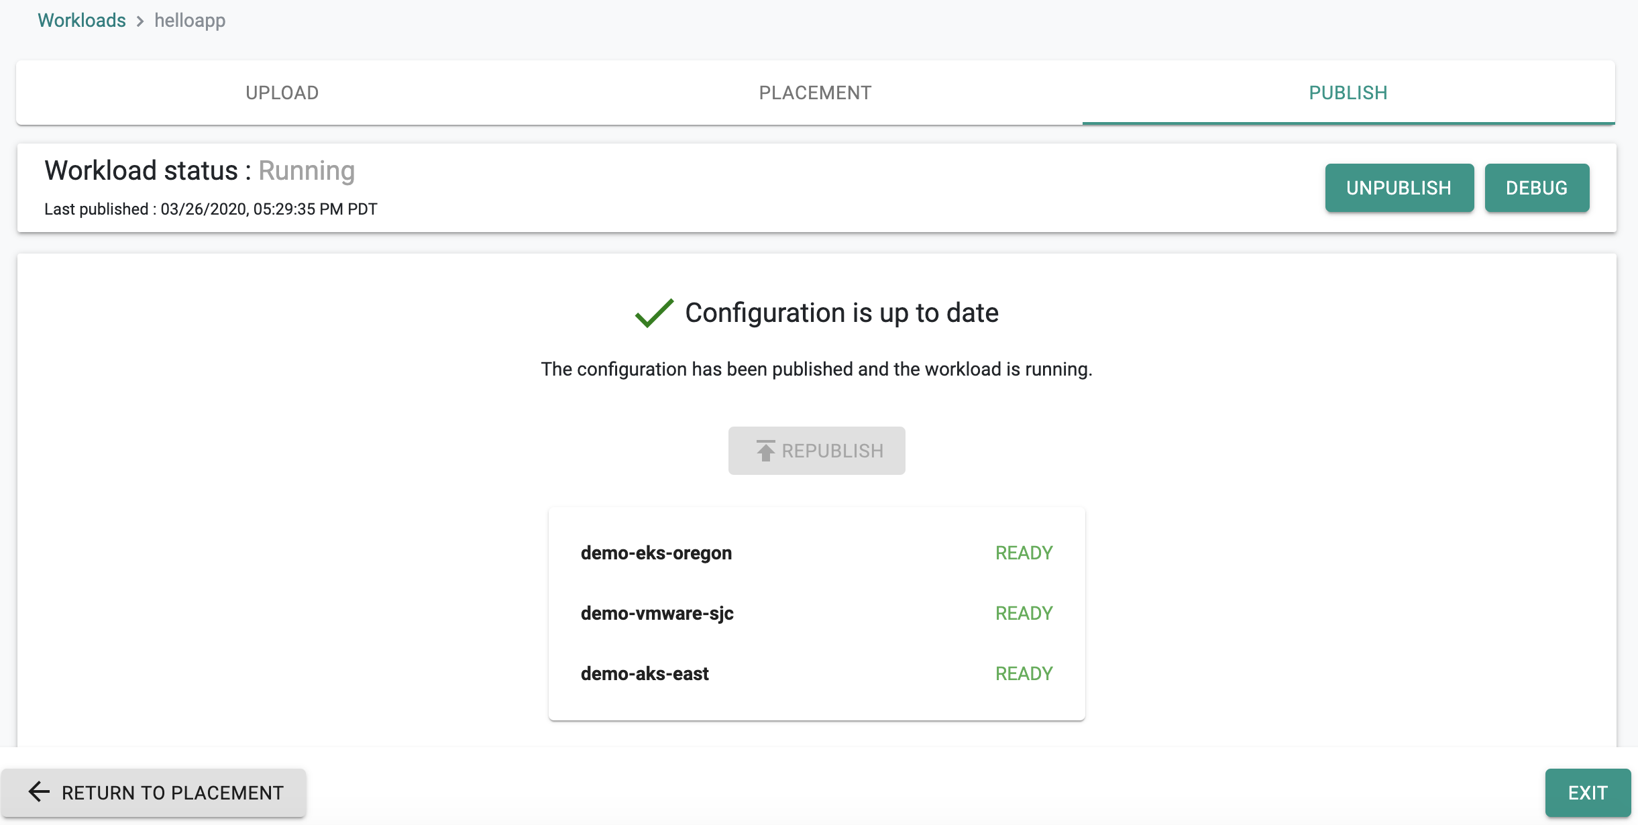
Task: Click the upload arrow icon in REPUBLISH
Action: click(765, 451)
